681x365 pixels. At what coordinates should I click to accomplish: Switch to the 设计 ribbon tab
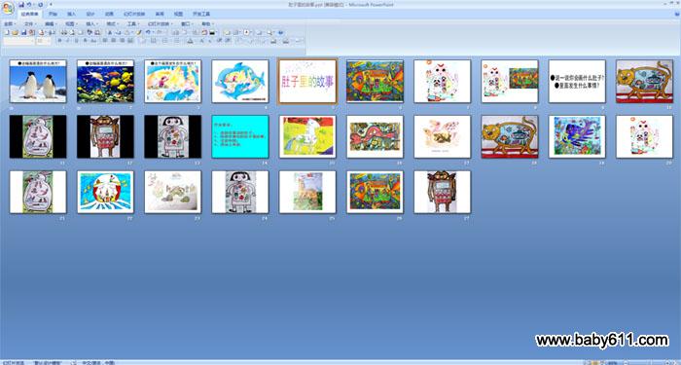click(x=90, y=14)
